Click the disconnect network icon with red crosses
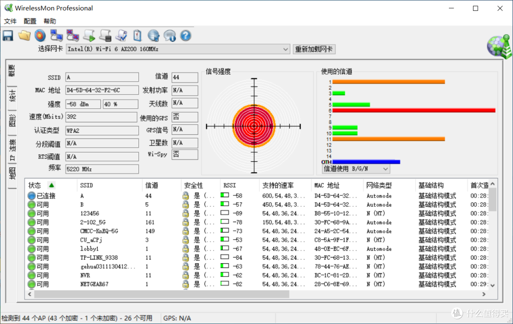Viewport: 513px width, 324px height. click(x=72, y=36)
